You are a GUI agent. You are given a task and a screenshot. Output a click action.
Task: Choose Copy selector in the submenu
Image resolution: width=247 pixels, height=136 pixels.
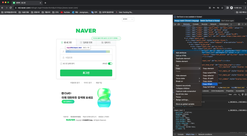click(210, 76)
